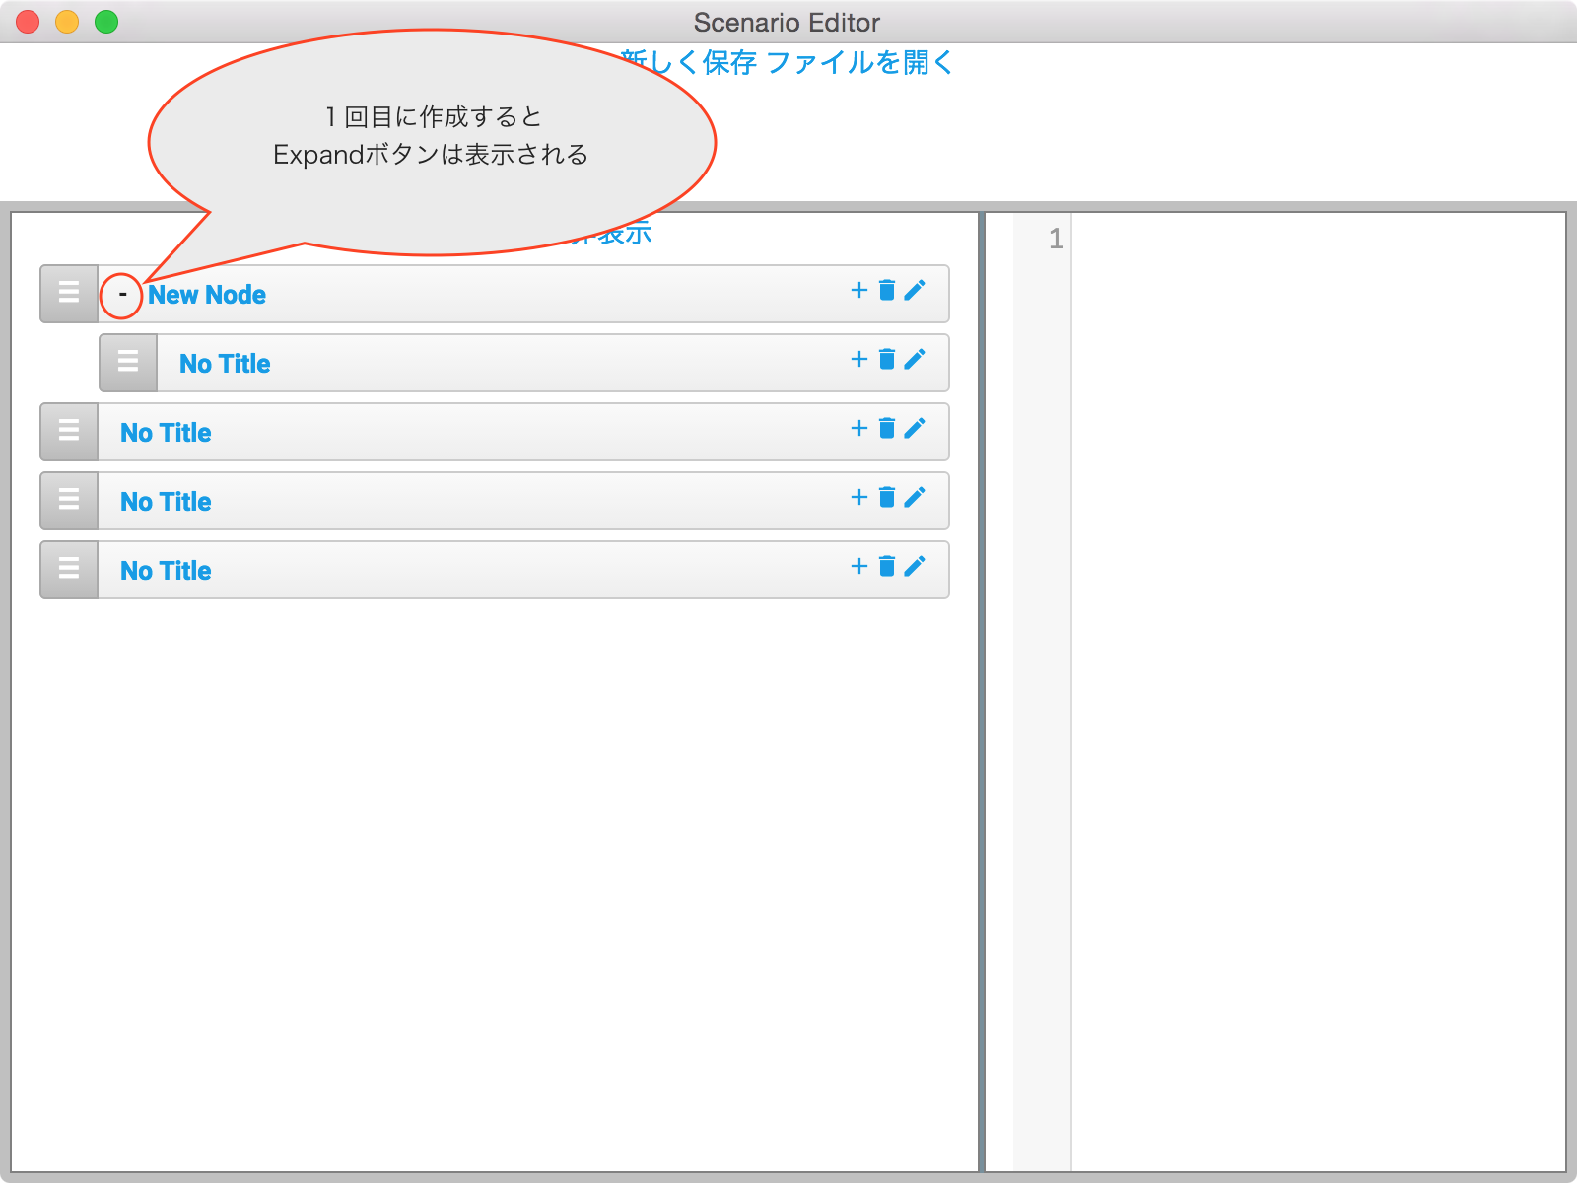Click the plus icon on New Node row
Image resolution: width=1577 pixels, height=1183 pixels.
point(858,290)
